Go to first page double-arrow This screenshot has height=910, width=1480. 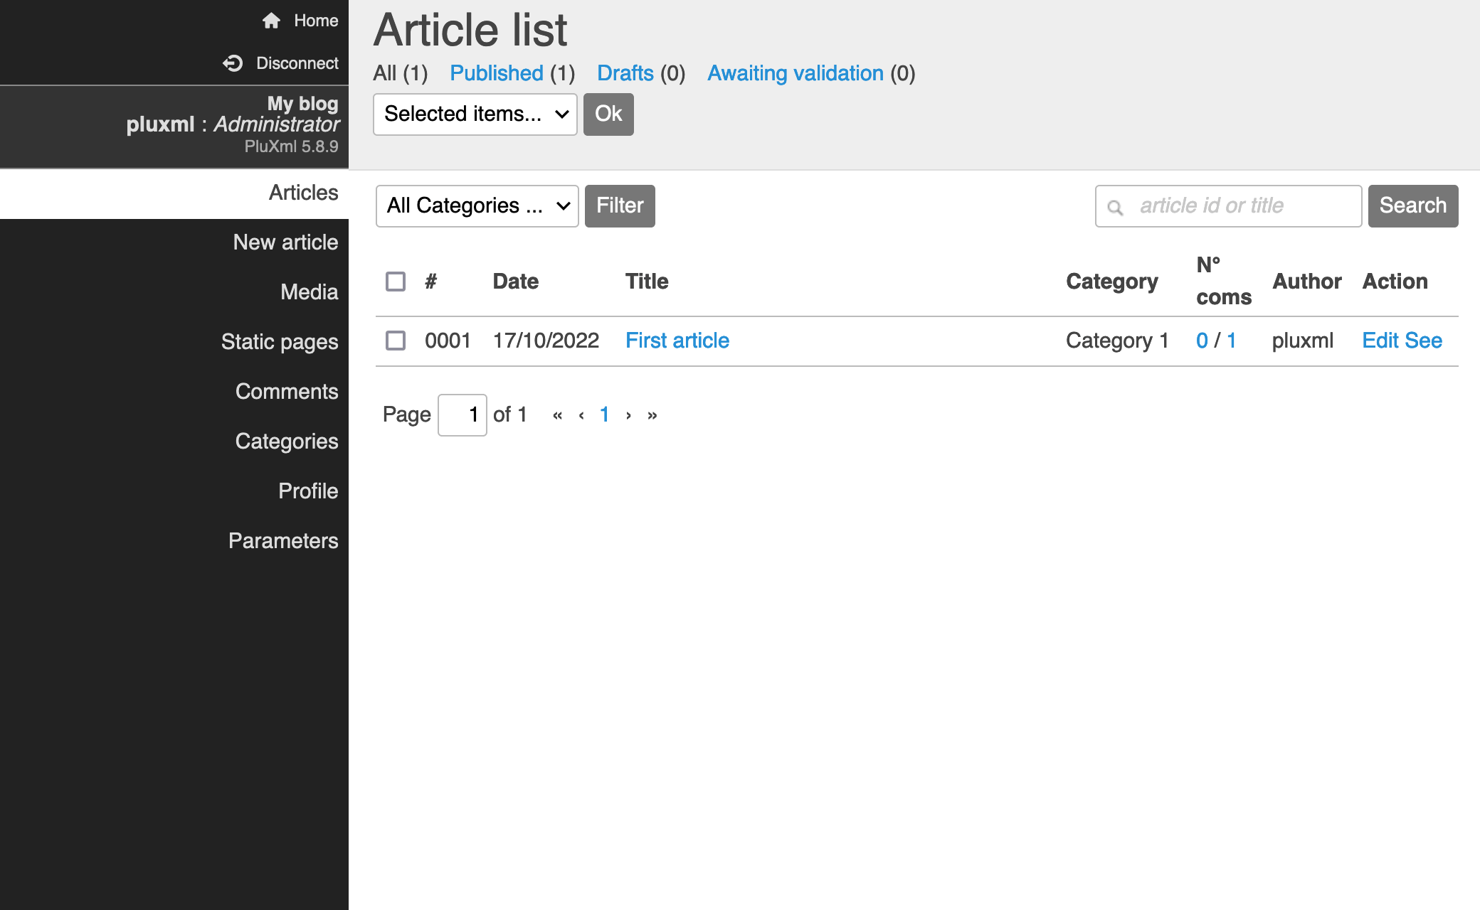[557, 415]
